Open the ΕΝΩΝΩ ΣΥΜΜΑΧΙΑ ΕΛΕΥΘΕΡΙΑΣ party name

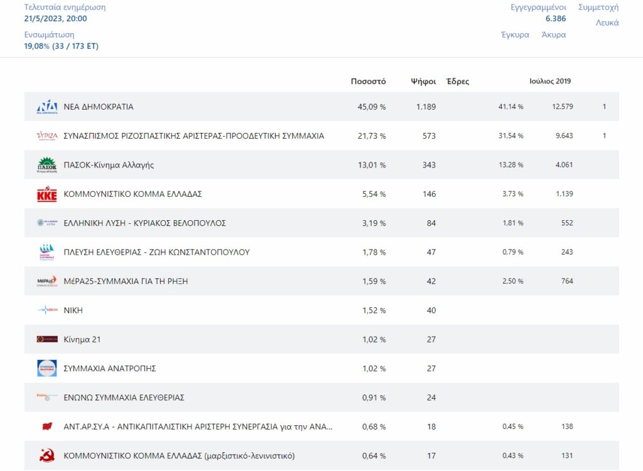pos(124,398)
